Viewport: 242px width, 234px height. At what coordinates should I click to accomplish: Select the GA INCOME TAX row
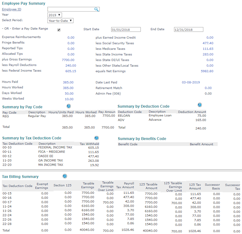pos(51,161)
